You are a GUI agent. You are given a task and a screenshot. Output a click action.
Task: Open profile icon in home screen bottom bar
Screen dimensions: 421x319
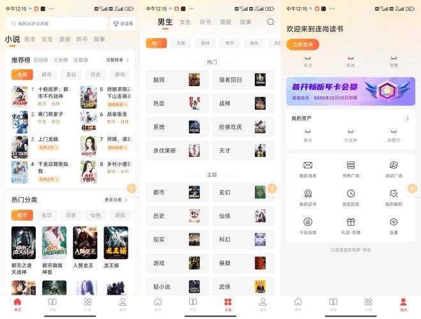[x=123, y=302]
